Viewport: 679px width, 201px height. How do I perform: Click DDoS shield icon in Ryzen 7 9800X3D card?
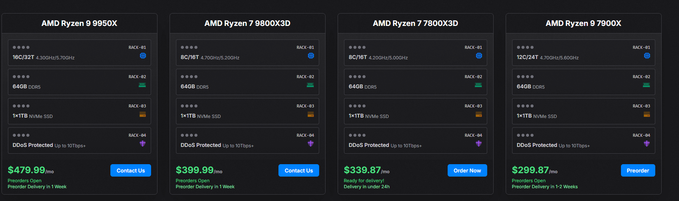pyautogui.click(x=310, y=144)
